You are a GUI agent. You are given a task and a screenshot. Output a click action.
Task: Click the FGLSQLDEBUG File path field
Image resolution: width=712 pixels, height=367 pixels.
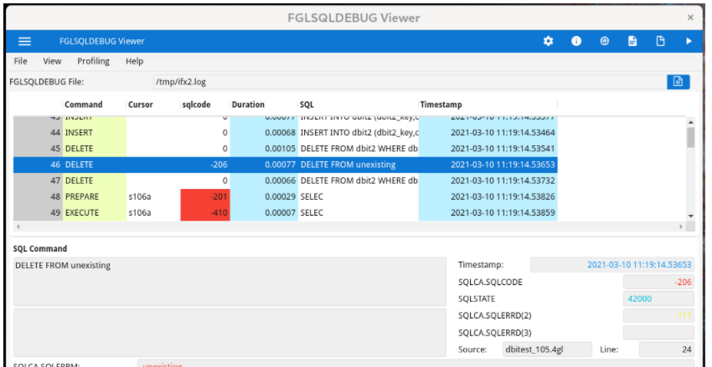[x=410, y=82]
